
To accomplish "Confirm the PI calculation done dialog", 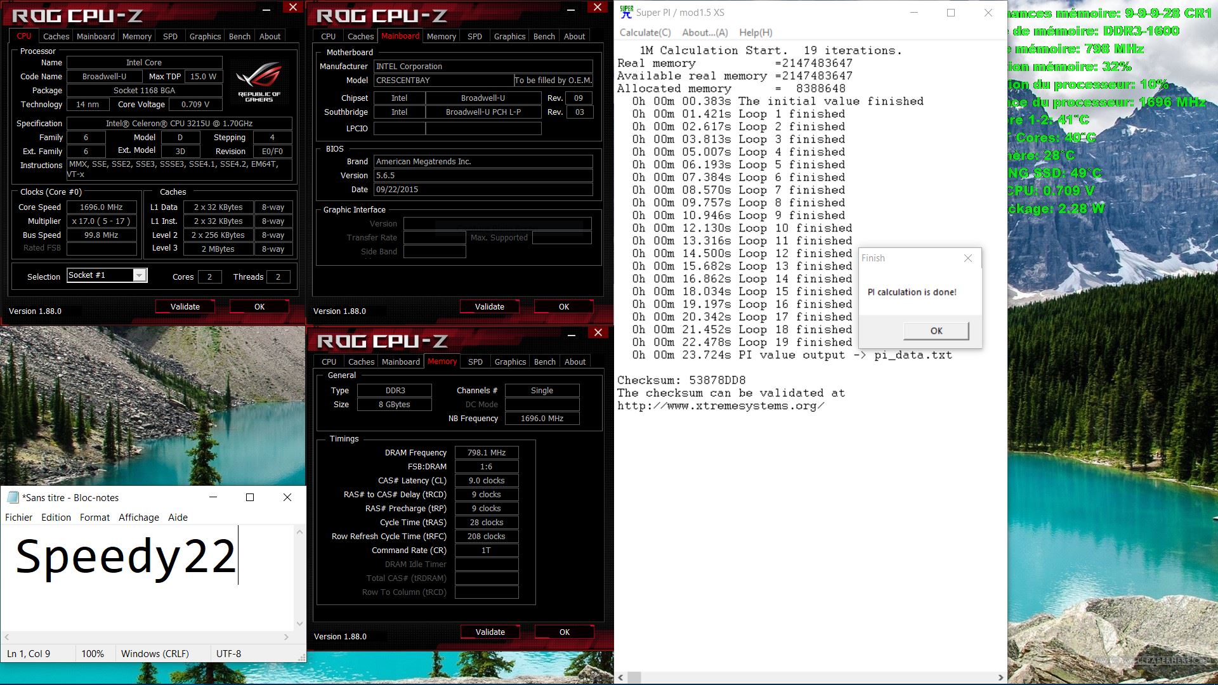I will [x=936, y=330].
